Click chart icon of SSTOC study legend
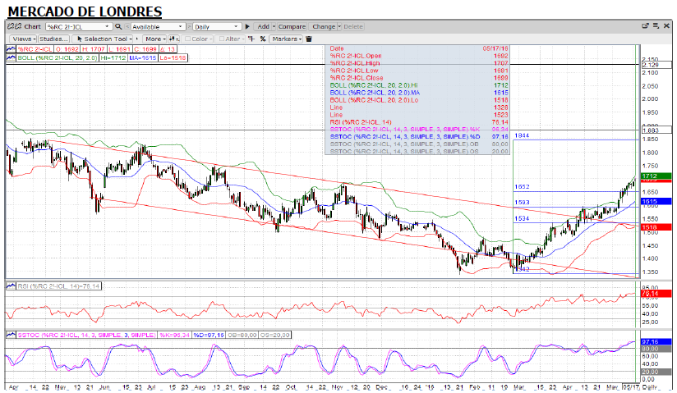 11,335
